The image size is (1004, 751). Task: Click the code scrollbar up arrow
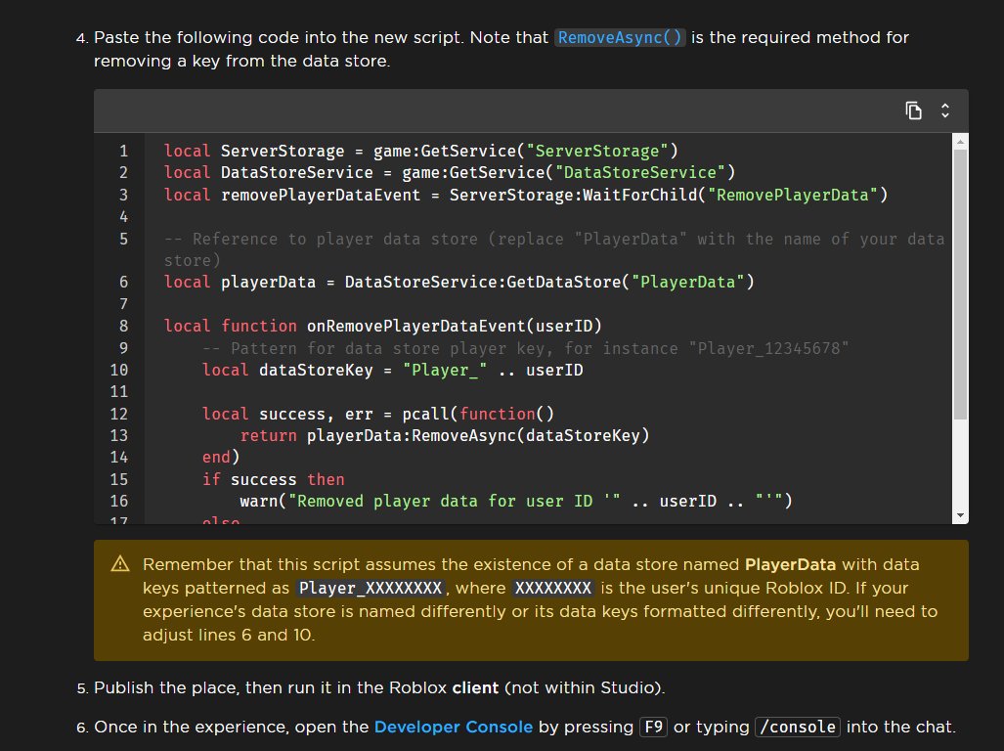(x=960, y=142)
